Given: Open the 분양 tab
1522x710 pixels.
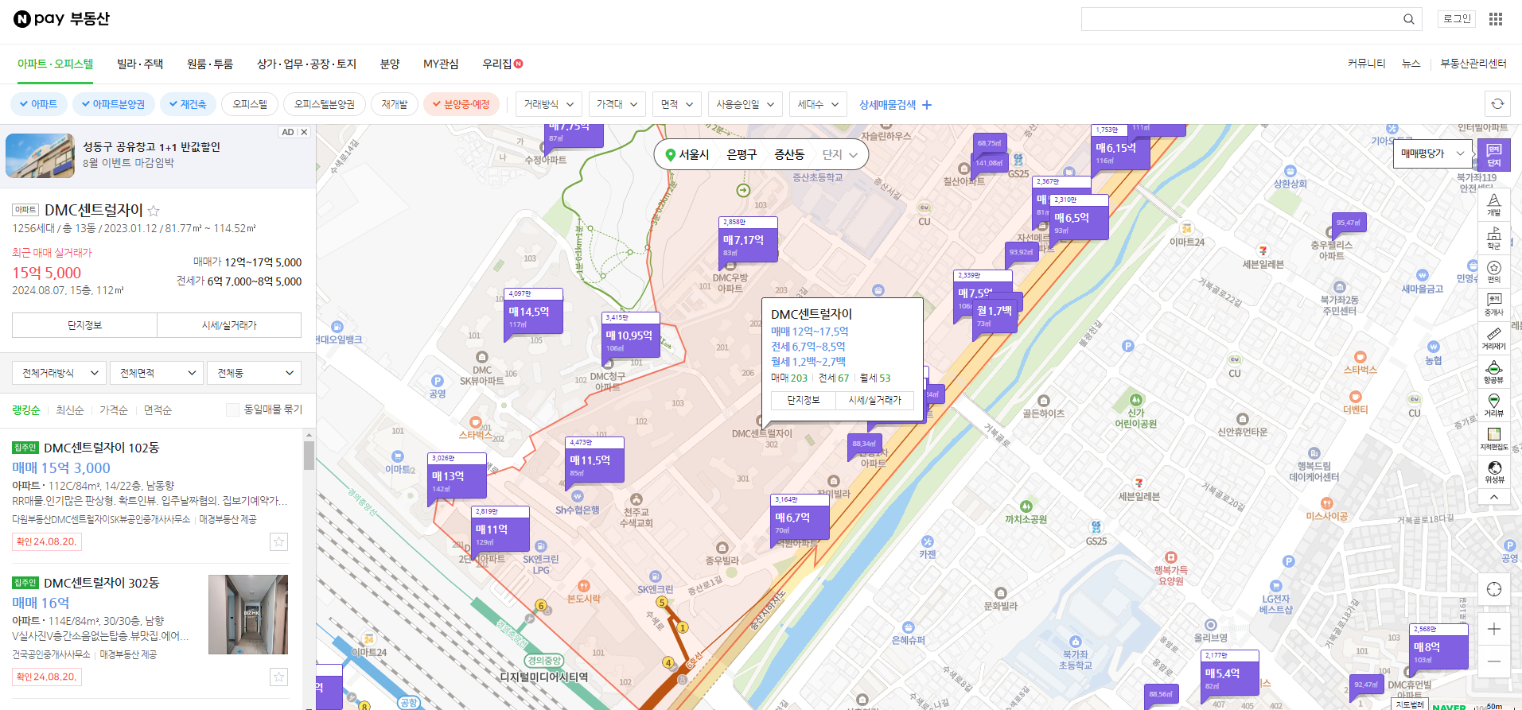Looking at the screenshot, I should (390, 64).
